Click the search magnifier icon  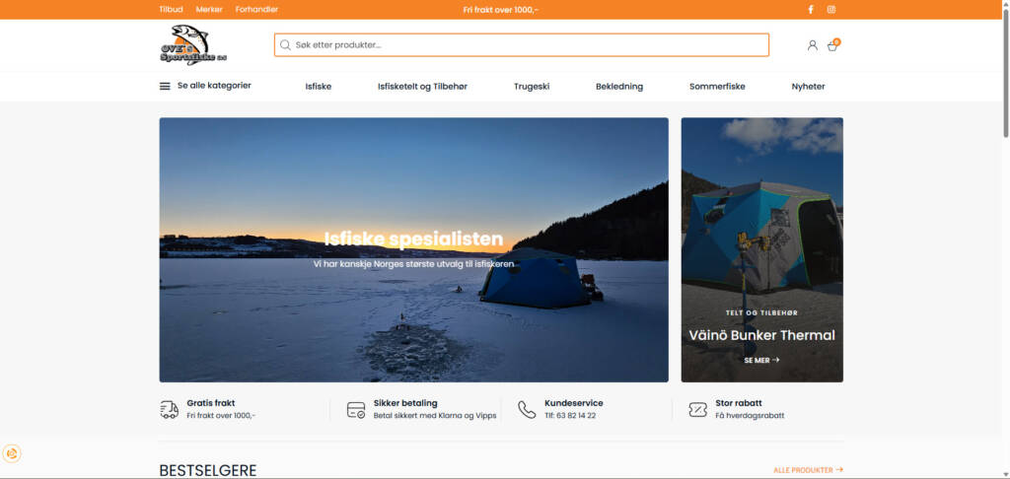tap(286, 45)
